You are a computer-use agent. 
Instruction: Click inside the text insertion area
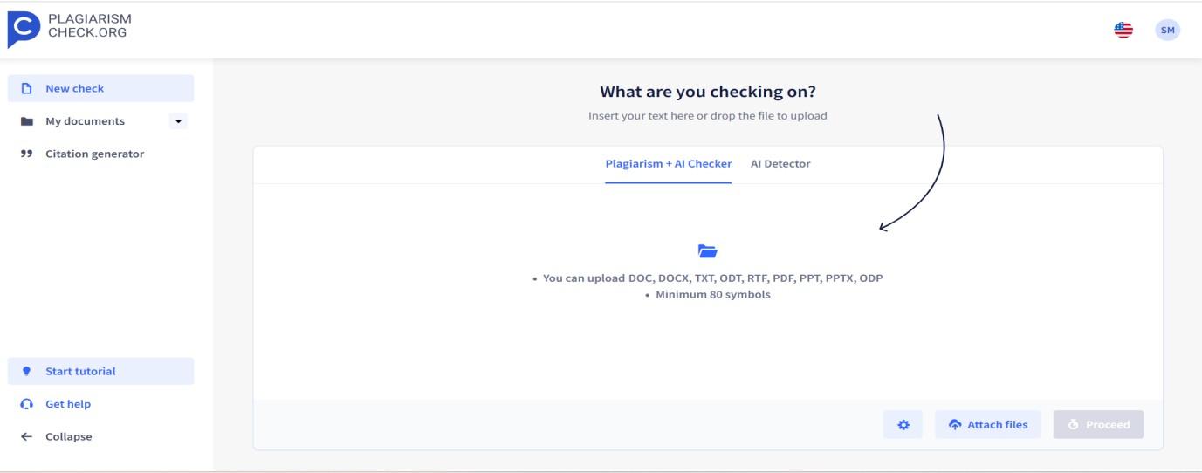708,291
